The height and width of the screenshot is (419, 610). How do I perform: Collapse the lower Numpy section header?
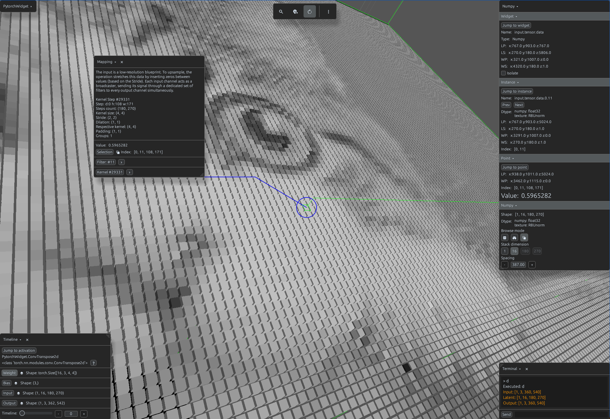click(x=554, y=205)
